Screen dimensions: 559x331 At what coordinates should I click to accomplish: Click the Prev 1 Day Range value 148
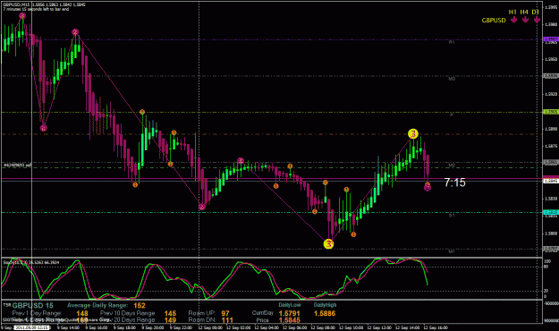click(82, 313)
